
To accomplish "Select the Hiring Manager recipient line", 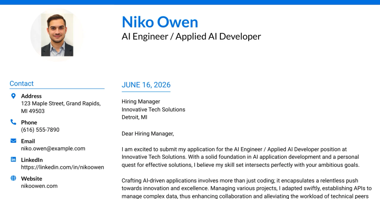I will (x=141, y=101).
